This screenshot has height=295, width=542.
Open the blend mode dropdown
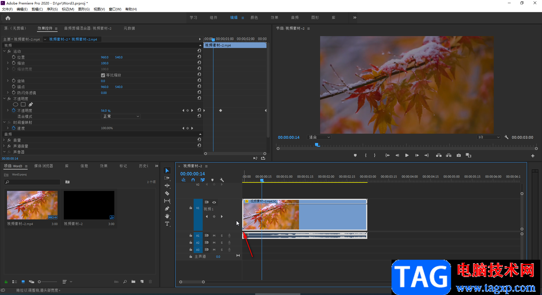pyautogui.click(x=121, y=116)
